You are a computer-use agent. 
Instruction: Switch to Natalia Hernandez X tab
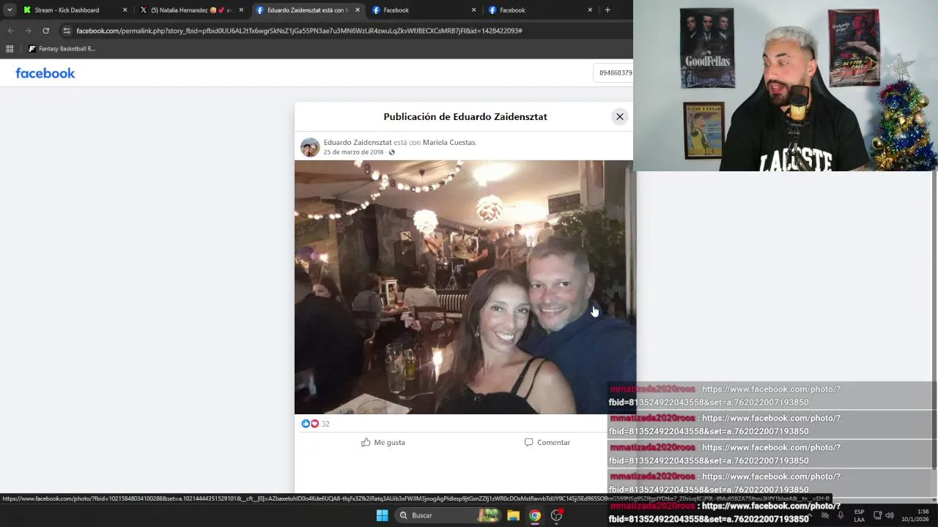191,10
